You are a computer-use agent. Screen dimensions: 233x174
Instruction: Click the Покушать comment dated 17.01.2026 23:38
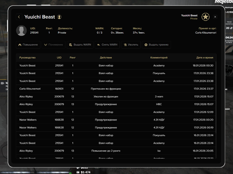tap(159, 73)
